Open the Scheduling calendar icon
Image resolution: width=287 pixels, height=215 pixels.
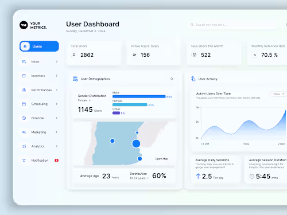click(x=24, y=104)
